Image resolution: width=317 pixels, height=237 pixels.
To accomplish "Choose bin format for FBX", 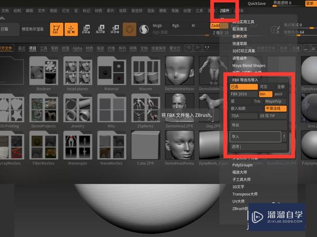I will 265,94.
